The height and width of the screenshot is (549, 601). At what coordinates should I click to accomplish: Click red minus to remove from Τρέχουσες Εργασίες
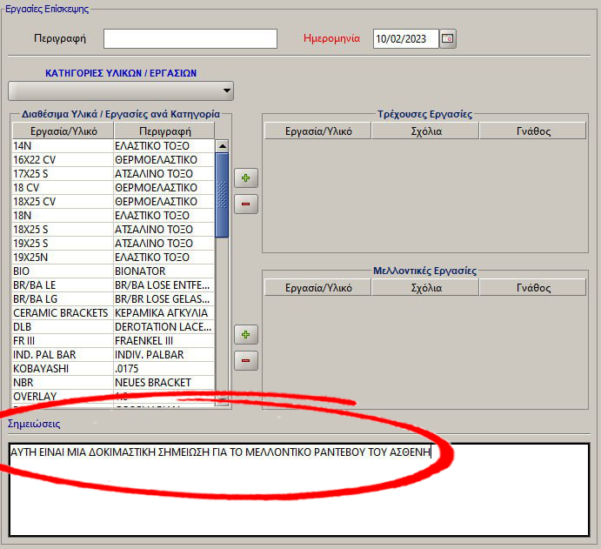point(246,204)
